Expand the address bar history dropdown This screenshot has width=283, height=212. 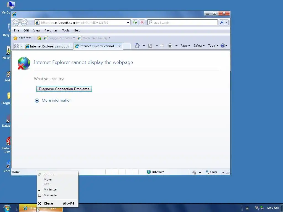(128, 23)
